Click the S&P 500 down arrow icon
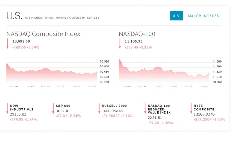The width and height of the screenshot is (236, 144). click(x=53, y=108)
